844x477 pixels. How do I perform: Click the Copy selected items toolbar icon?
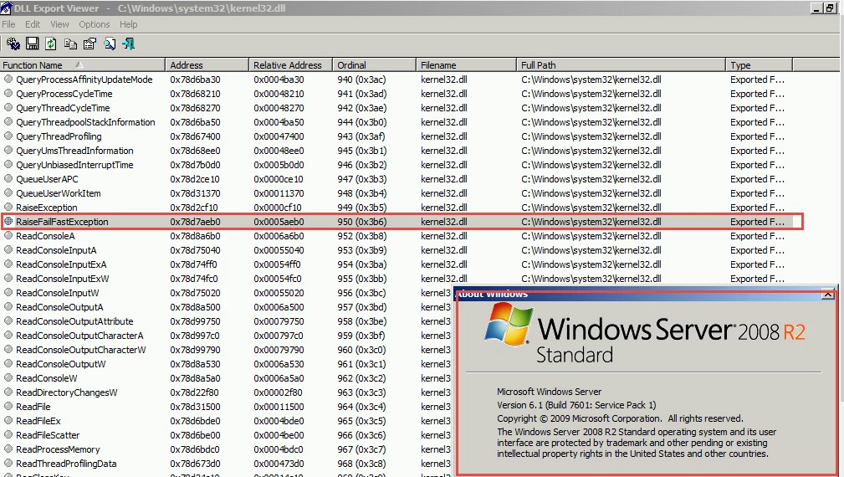tap(70, 44)
